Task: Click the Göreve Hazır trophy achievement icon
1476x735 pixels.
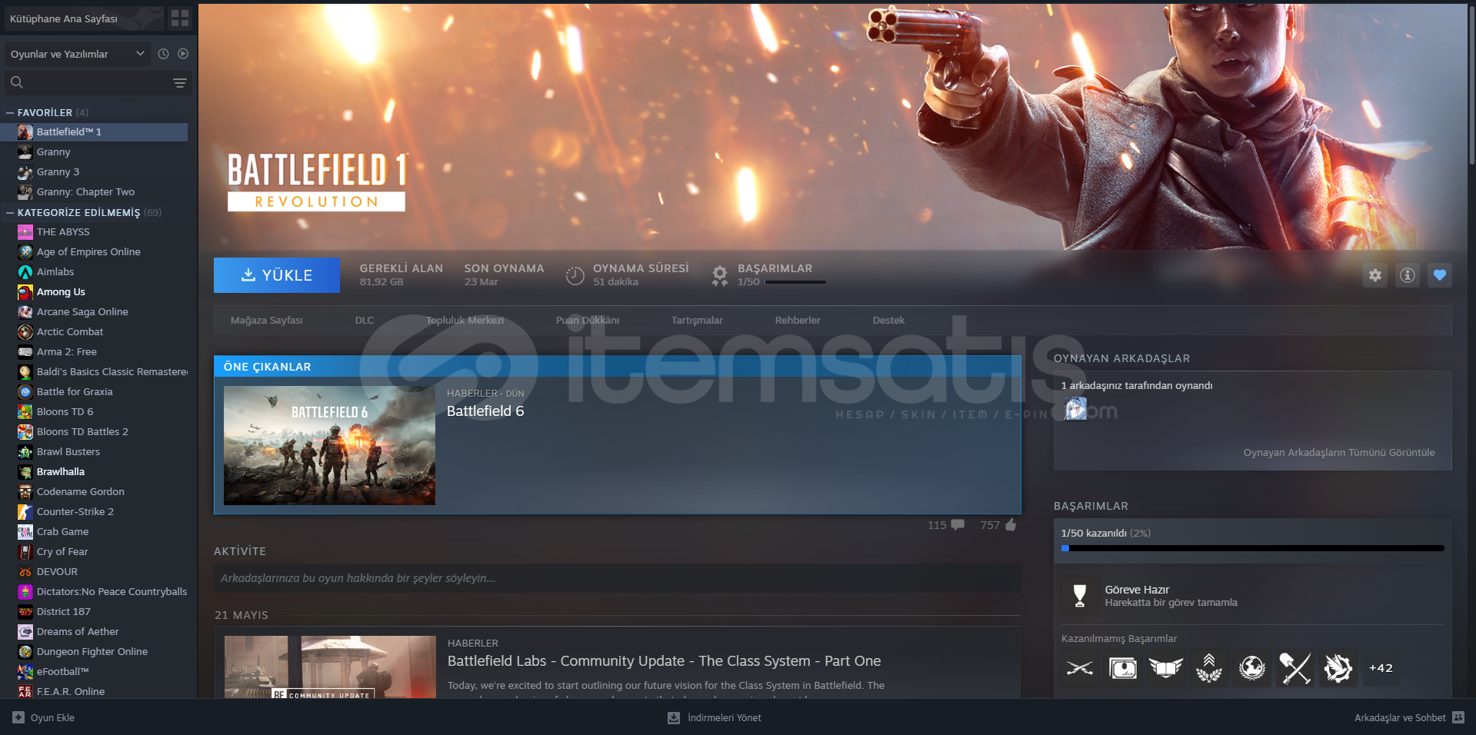Action: click(x=1080, y=595)
